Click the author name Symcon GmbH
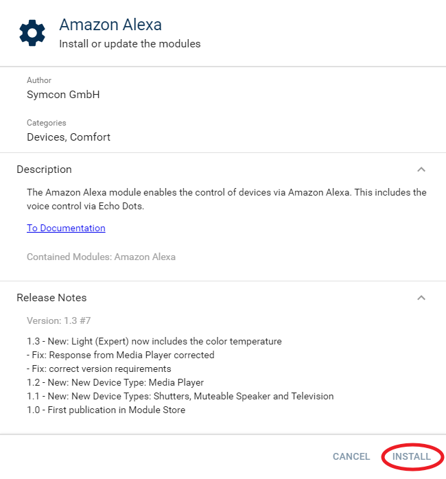Viewport: 446px width, 479px height. (63, 95)
